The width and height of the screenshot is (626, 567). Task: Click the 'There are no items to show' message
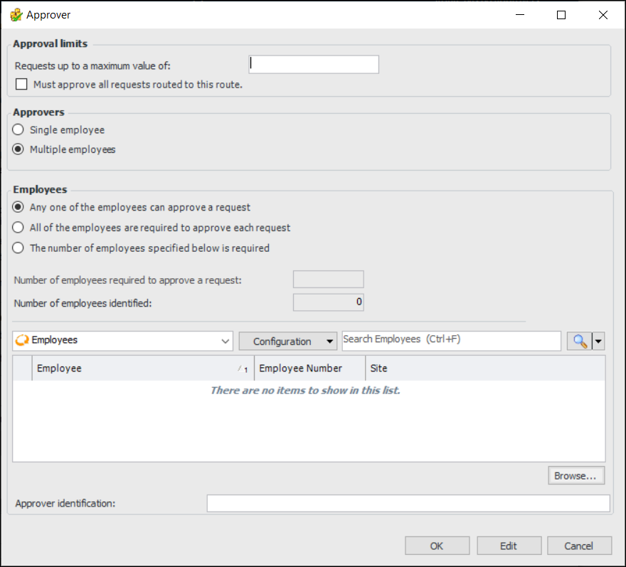pos(305,390)
